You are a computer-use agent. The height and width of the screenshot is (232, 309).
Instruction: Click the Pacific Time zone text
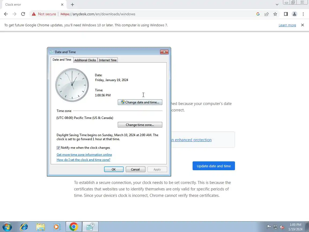(x=85, y=118)
